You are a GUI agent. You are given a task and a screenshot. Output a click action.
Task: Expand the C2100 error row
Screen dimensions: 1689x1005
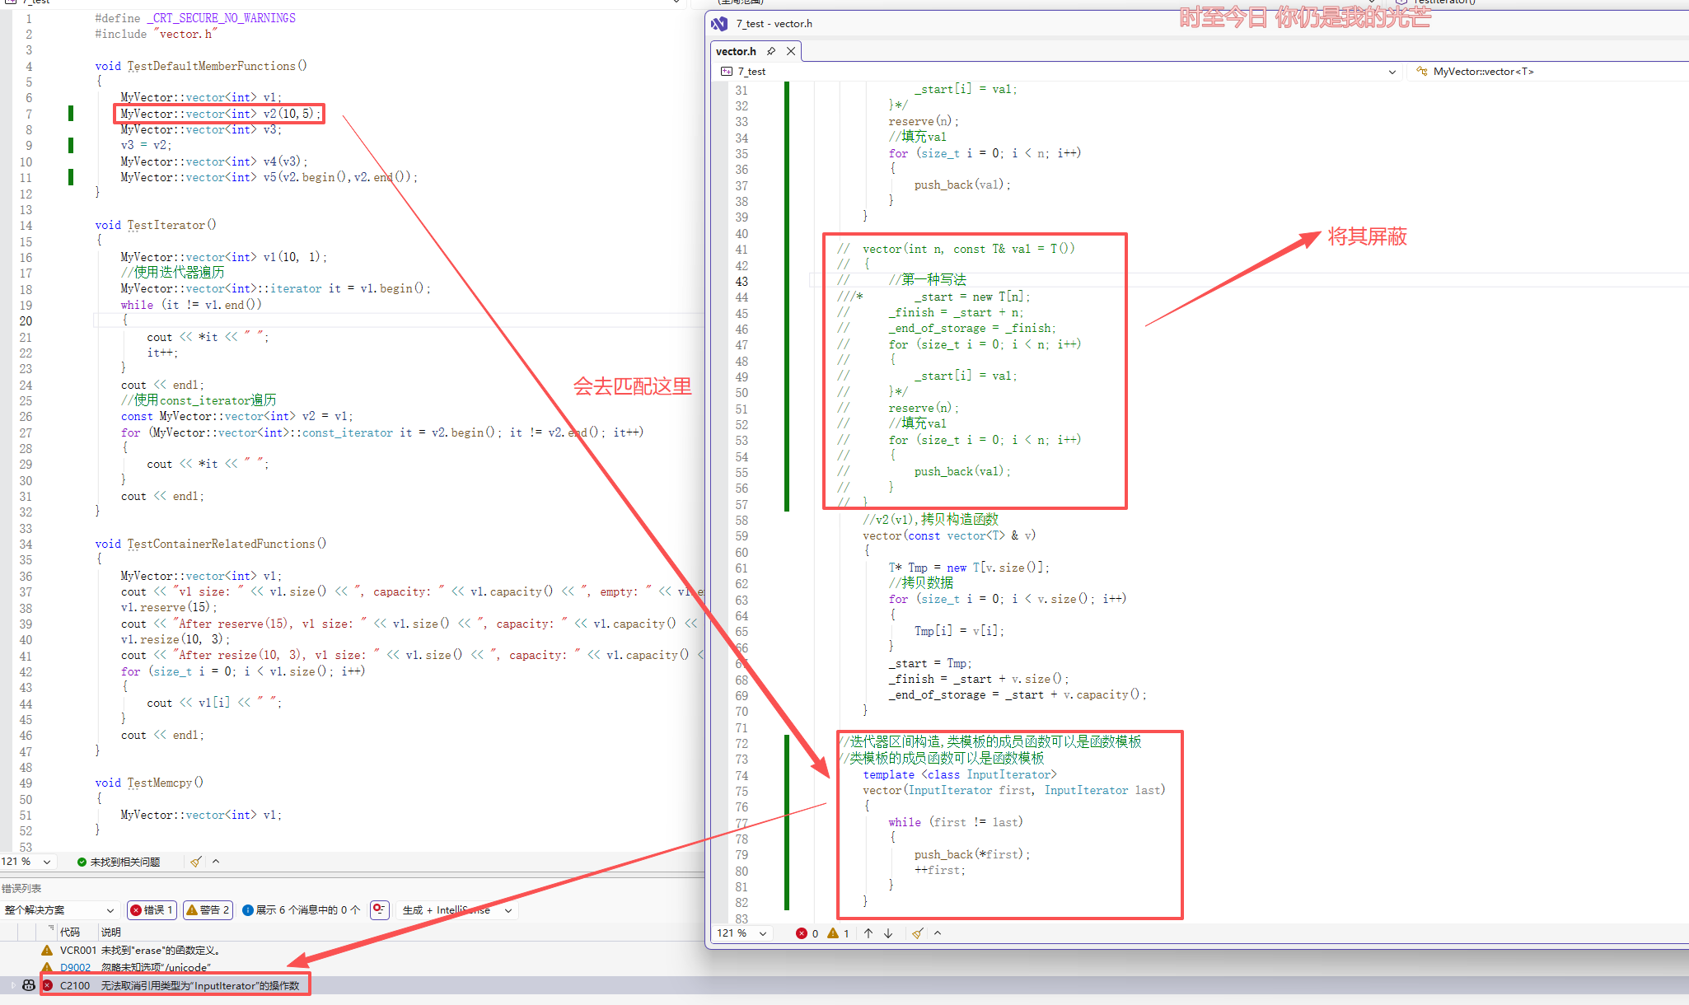pyautogui.click(x=12, y=985)
